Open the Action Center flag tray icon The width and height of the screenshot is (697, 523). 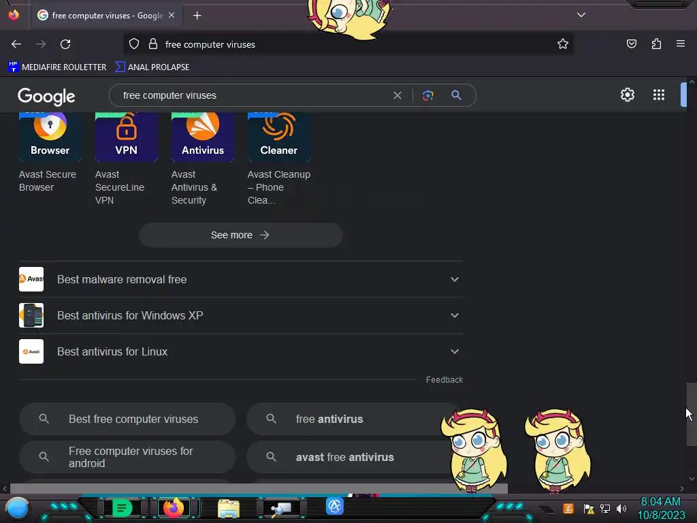click(589, 508)
